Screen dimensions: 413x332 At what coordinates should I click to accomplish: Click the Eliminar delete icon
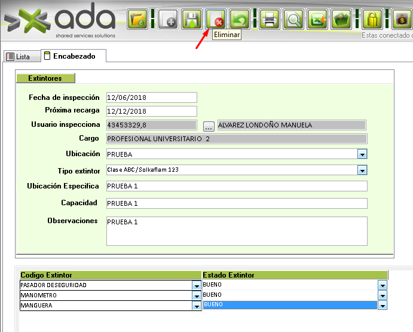click(215, 19)
